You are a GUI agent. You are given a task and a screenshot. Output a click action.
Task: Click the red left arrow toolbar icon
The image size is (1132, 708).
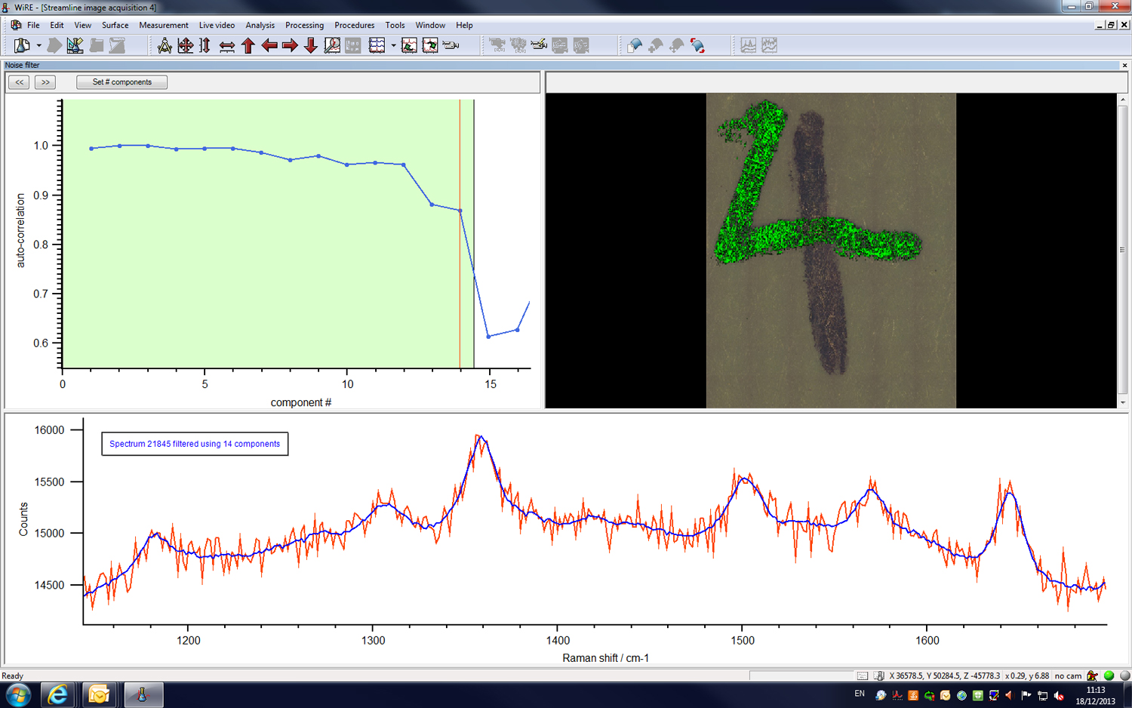(269, 46)
